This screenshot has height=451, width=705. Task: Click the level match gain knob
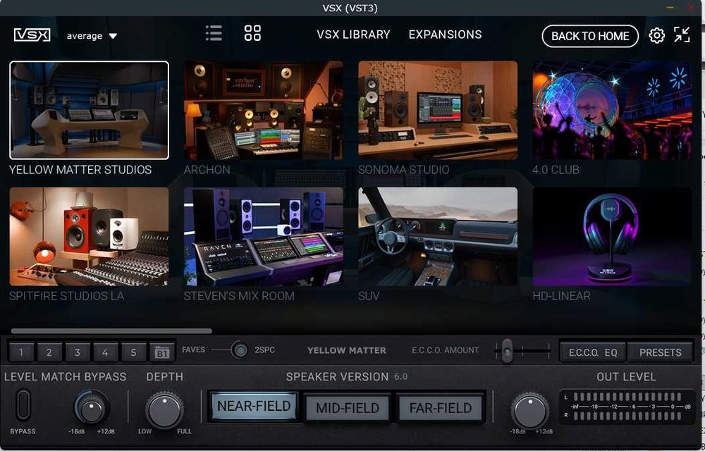point(92,408)
